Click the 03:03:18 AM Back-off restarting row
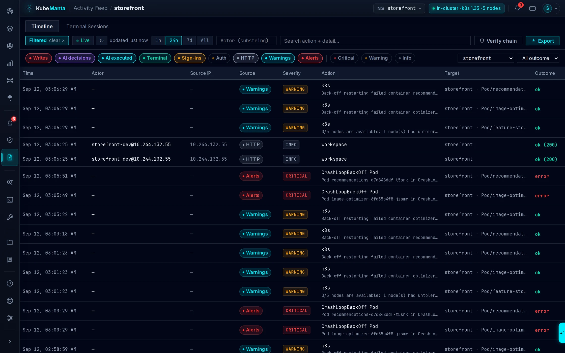 pos(292,234)
